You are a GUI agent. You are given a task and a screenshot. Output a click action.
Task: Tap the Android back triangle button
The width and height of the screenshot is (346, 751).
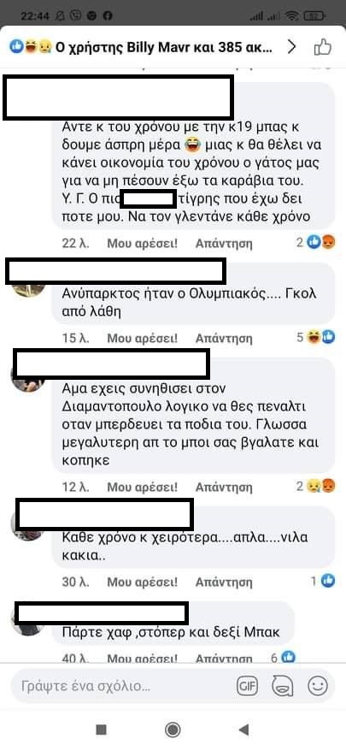coord(243,730)
